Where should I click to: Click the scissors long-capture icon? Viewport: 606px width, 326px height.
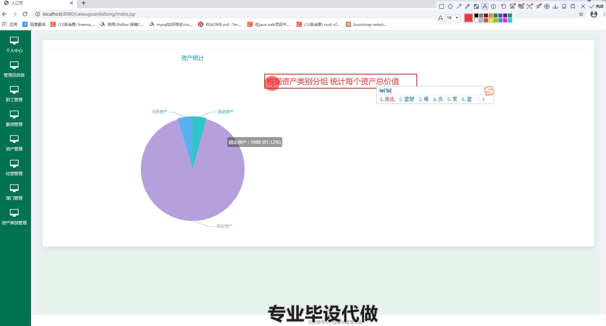coord(513,6)
